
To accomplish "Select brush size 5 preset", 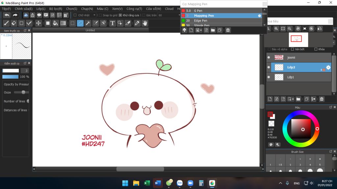I will [x=320, y=160].
